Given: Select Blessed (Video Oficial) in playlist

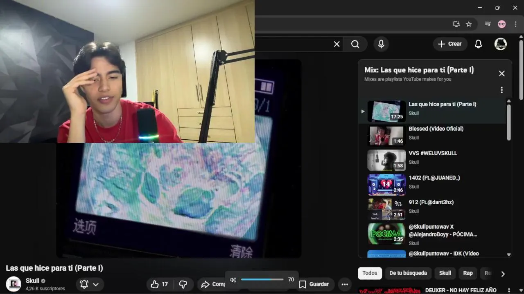Looking at the screenshot, I should coord(432,136).
